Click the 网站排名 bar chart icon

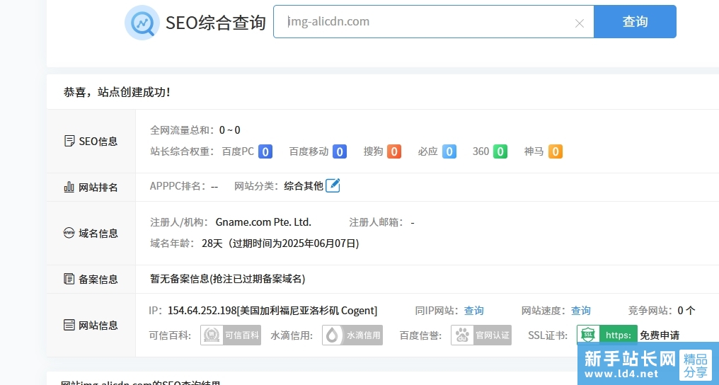click(x=69, y=187)
